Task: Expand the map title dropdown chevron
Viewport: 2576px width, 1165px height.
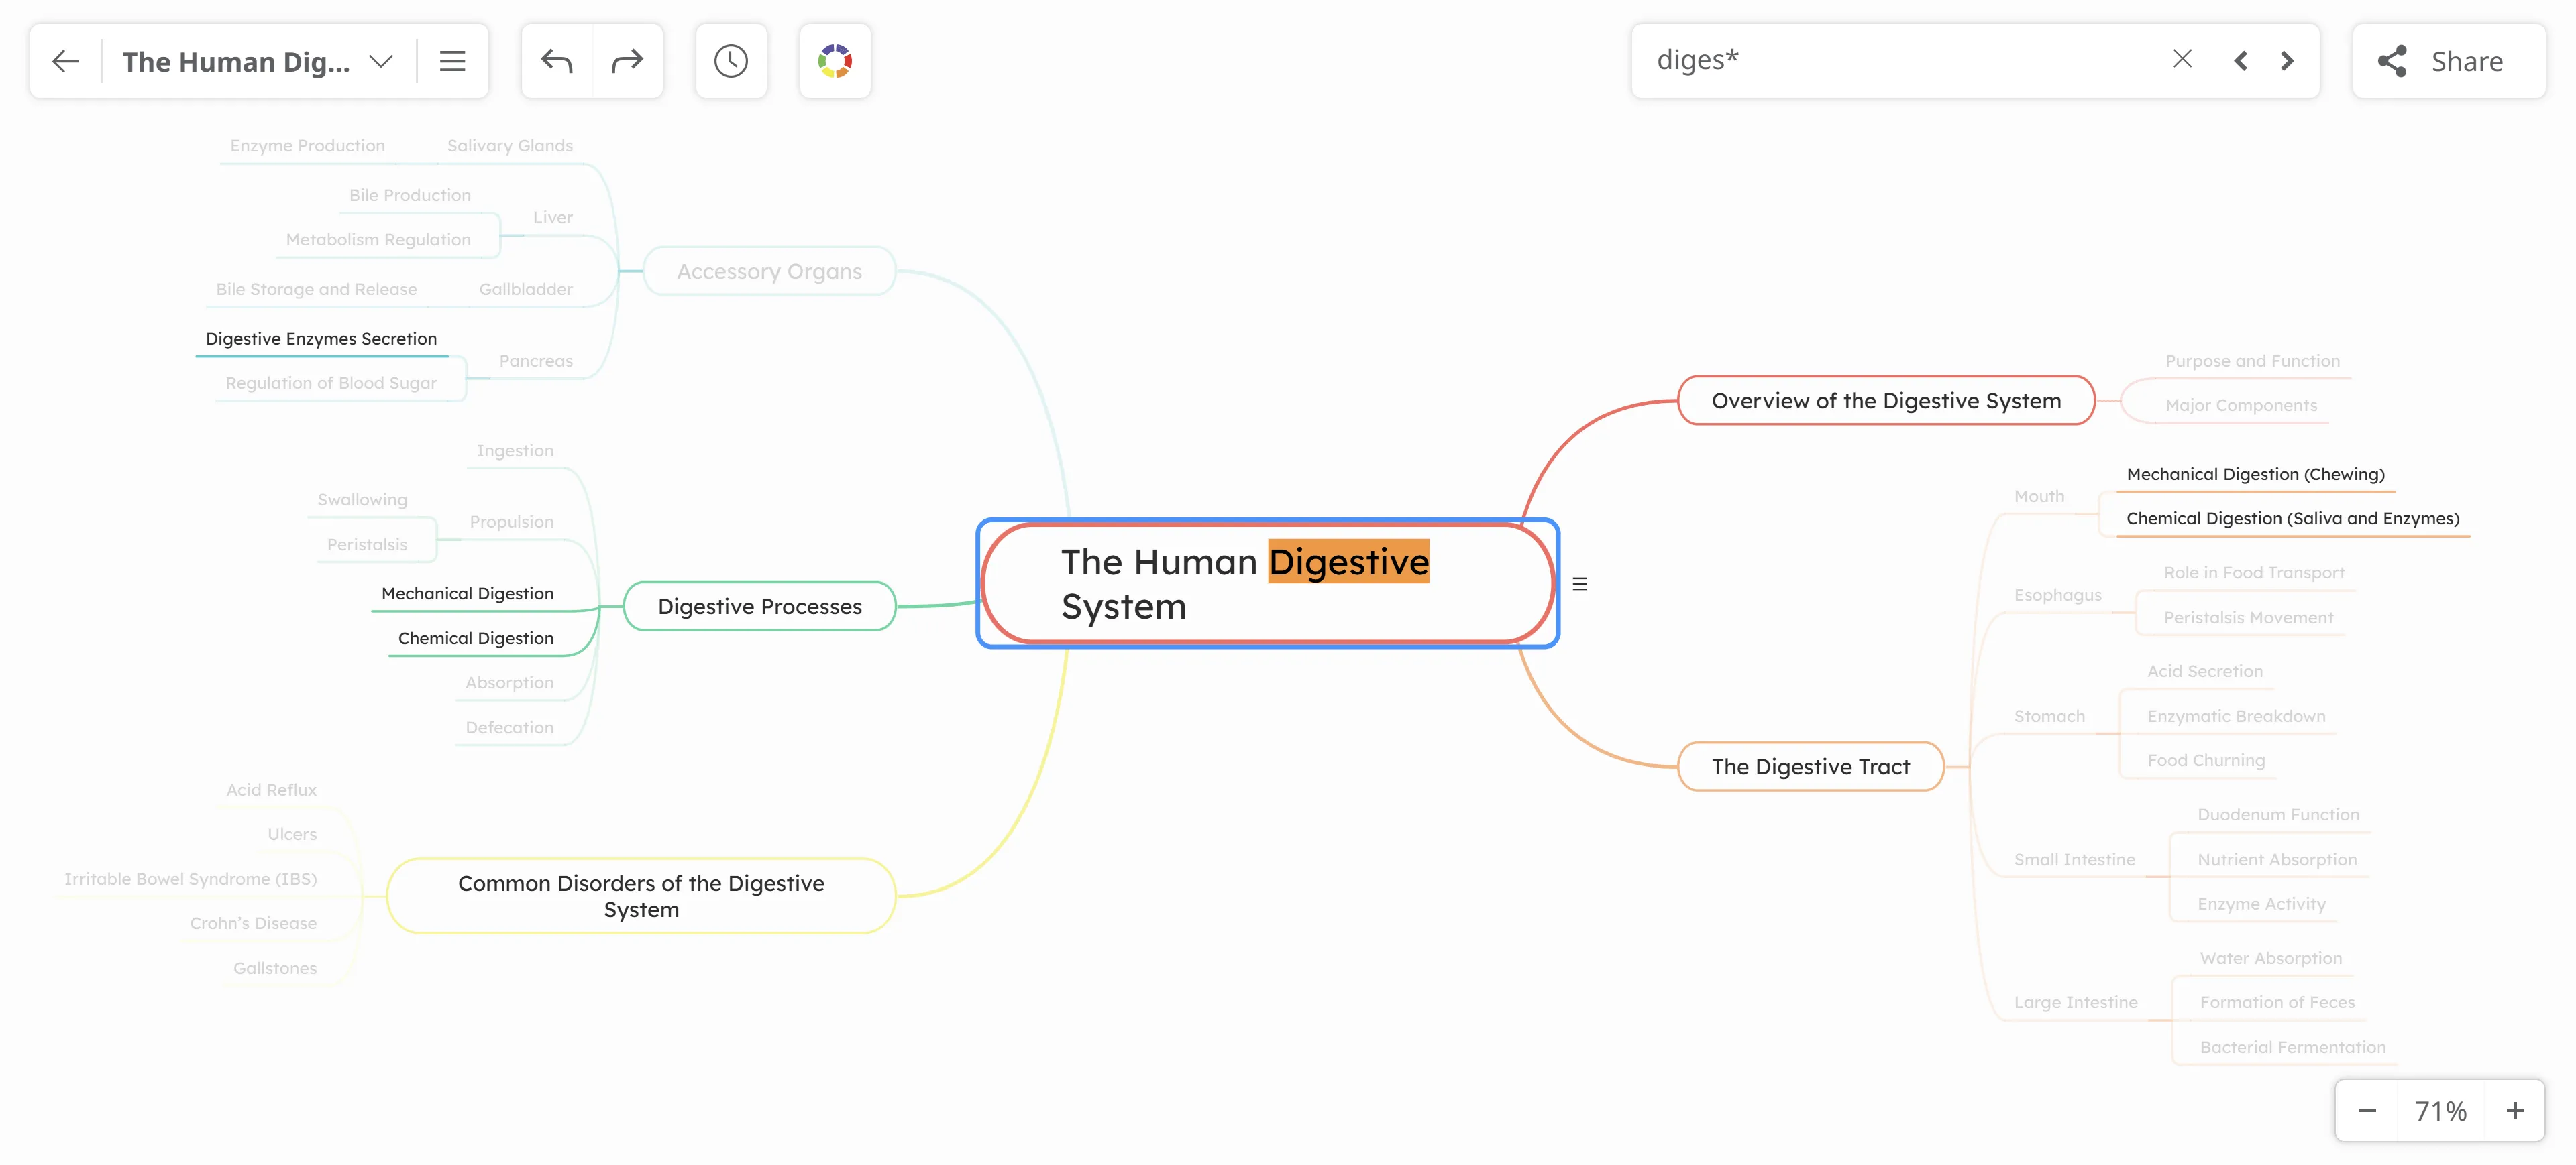Action: tap(381, 62)
